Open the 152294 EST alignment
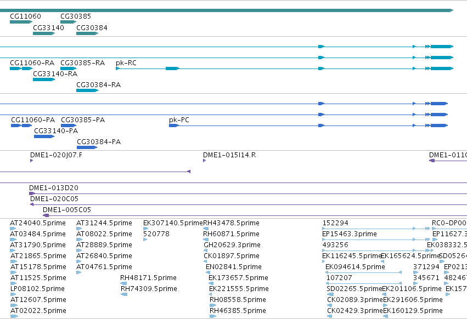467x319 pixels. [x=376, y=229]
